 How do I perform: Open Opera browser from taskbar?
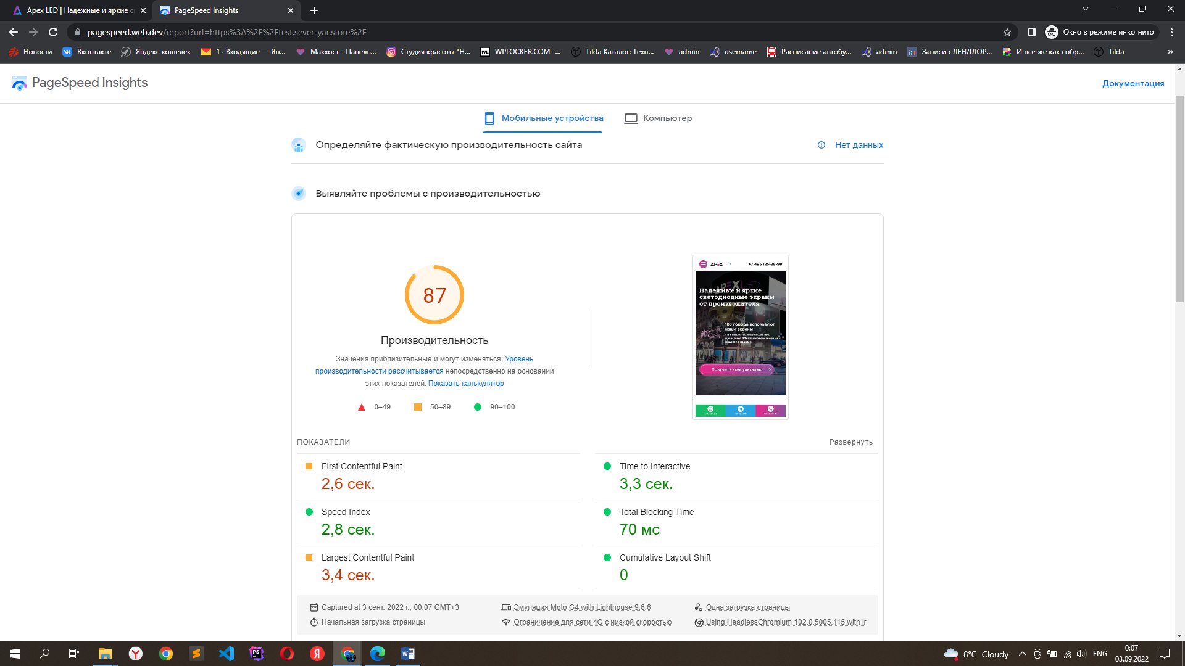coord(287,654)
